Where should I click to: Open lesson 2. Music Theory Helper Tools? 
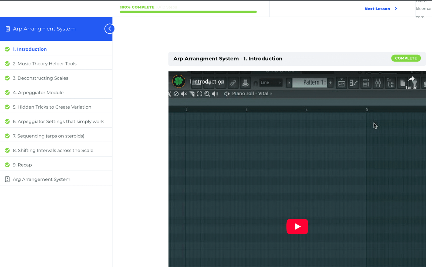click(45, 64)
